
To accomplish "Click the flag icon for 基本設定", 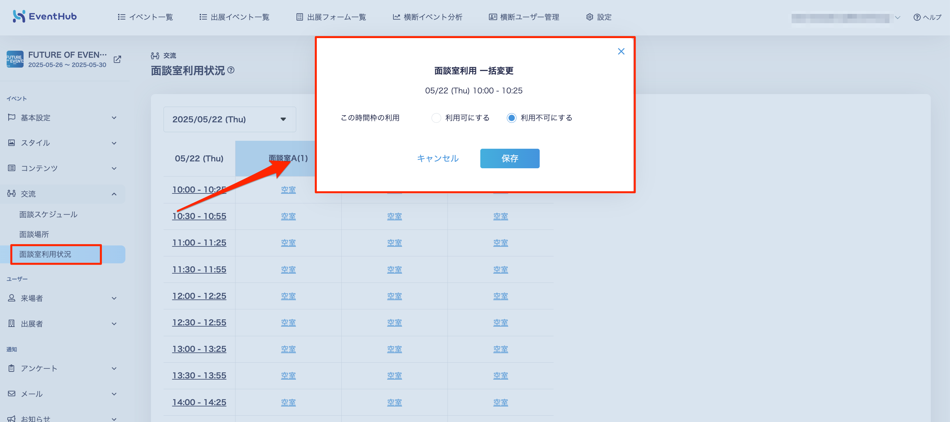I will (x=11, y=118).
